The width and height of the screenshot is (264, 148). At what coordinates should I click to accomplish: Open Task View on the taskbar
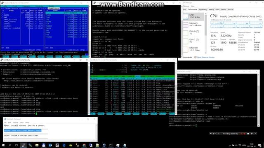[x=16, y=145]
